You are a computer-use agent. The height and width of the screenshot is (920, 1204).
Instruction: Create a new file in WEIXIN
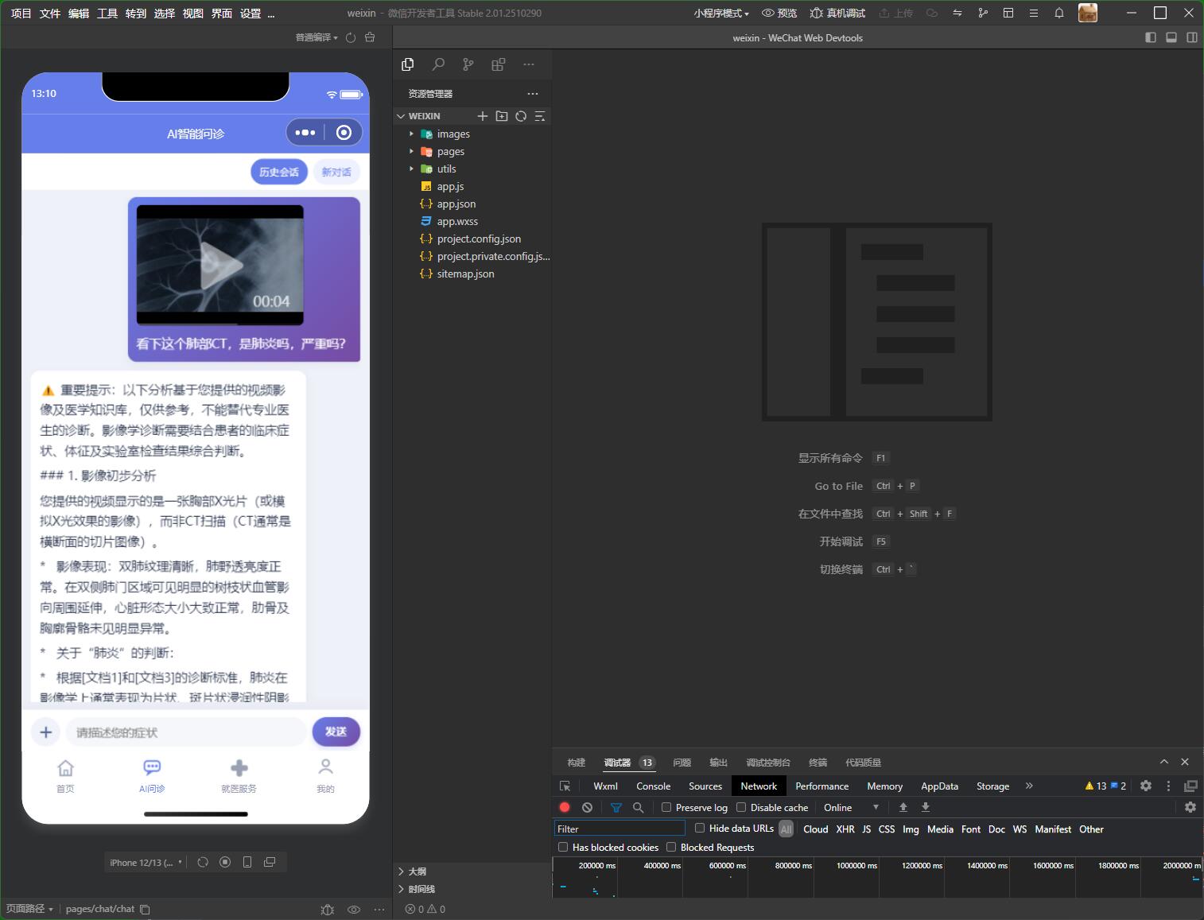click(x=482, y=116)
